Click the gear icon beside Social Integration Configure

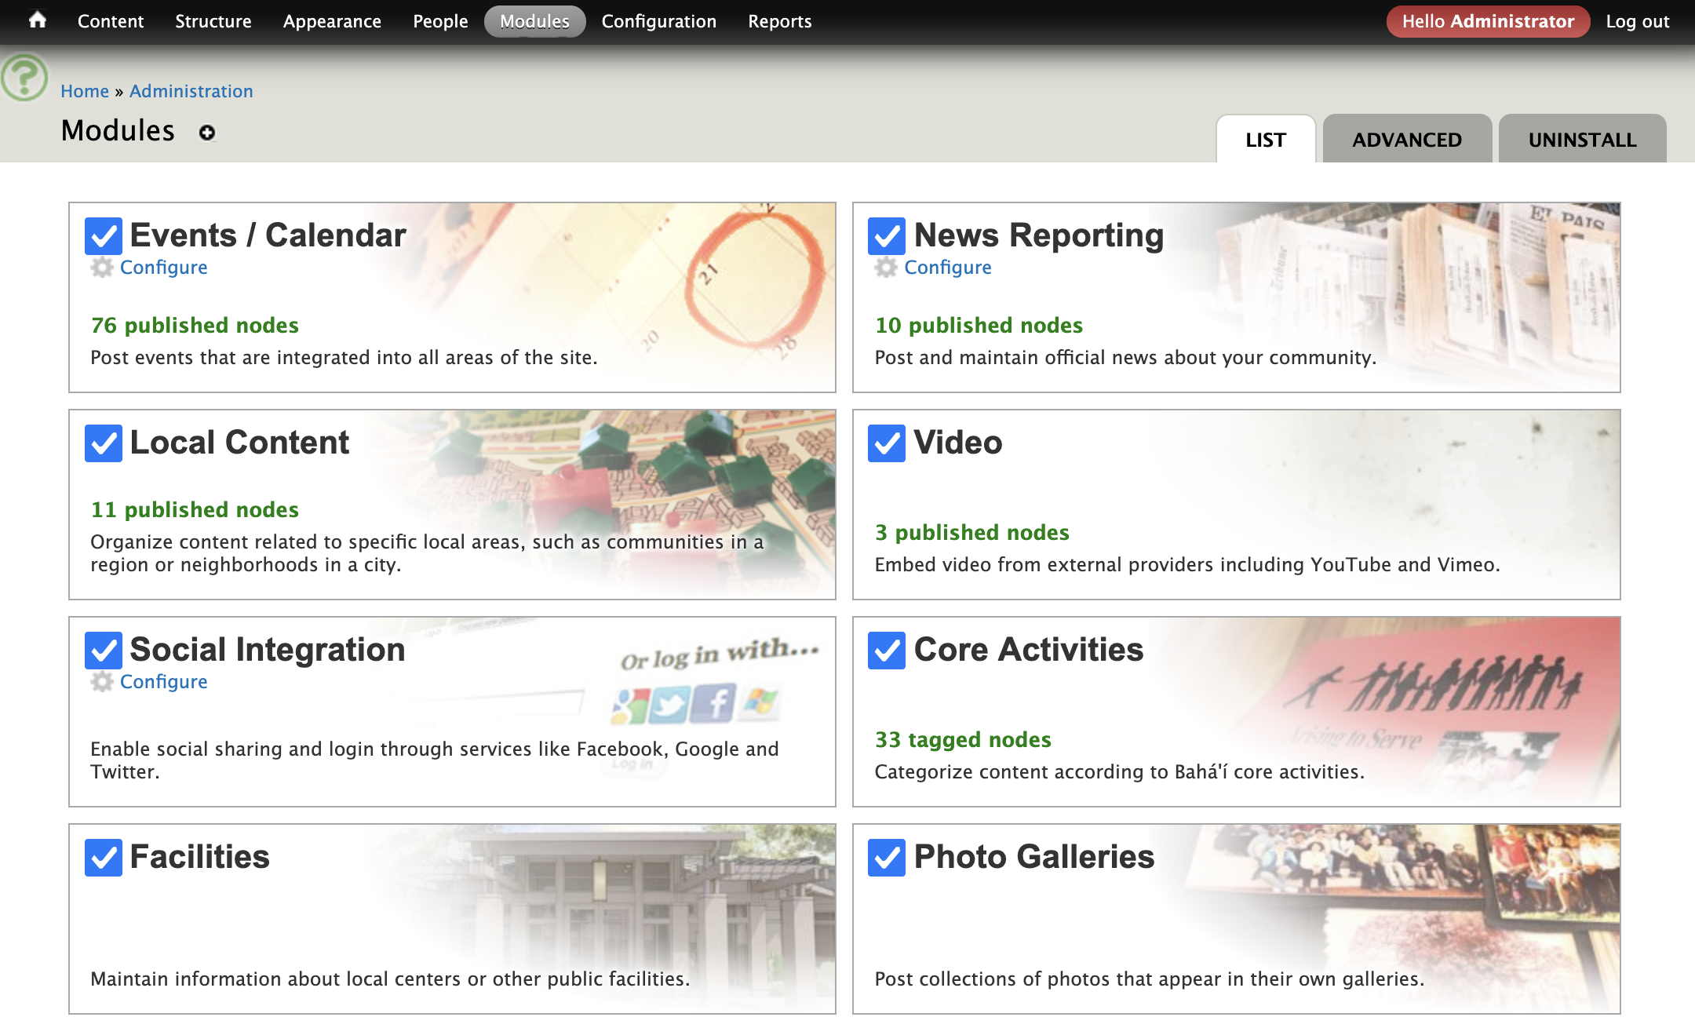(x=101, y=682)
